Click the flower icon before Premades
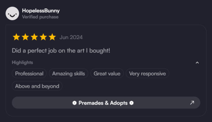 (x=74, y=103)
